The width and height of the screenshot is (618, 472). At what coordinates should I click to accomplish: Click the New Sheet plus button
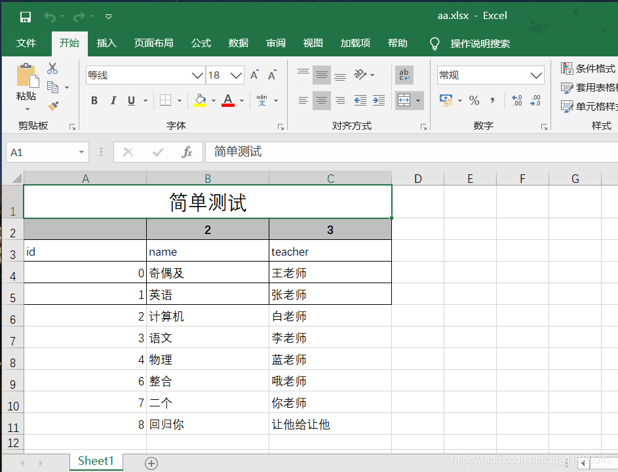pyautogui.click(x=151, y=463)
